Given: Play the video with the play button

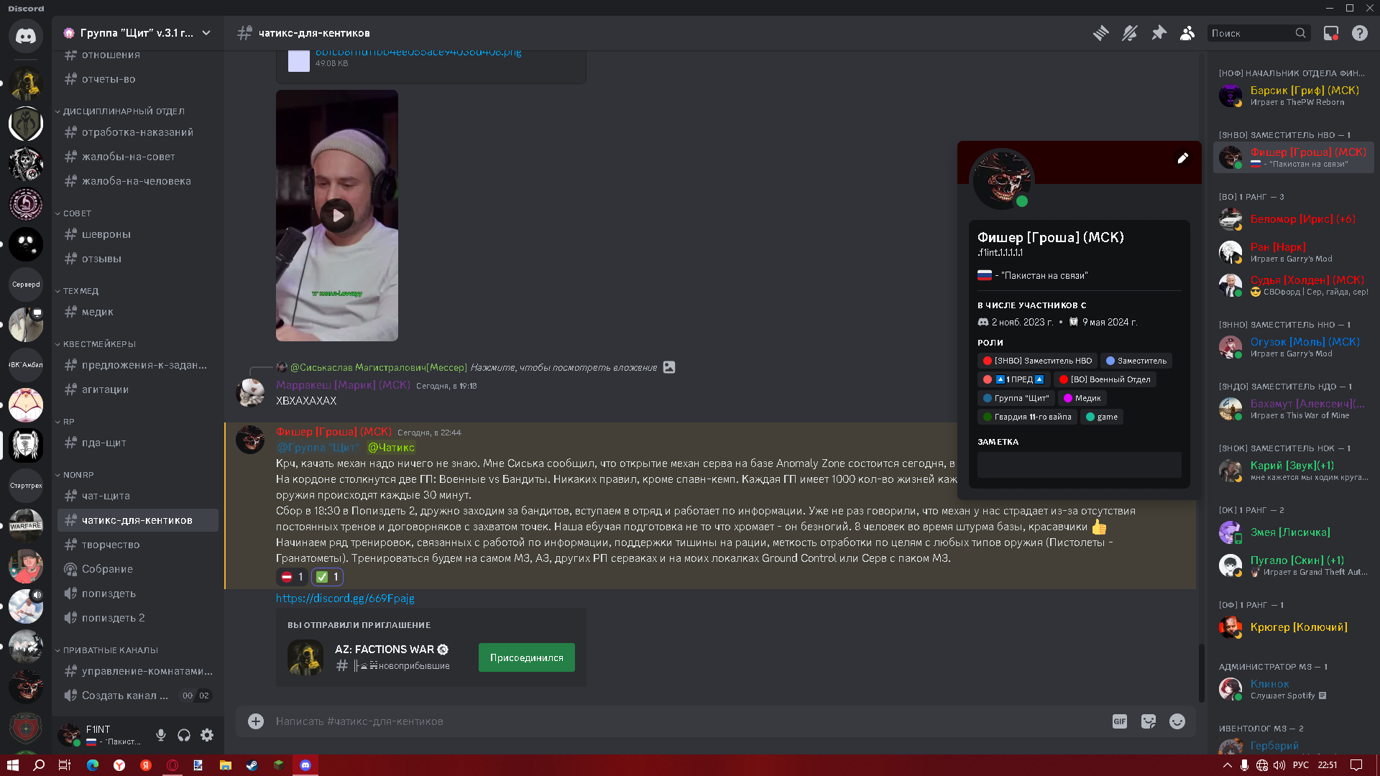Looking at the screenshot, I should coord(337,216).
